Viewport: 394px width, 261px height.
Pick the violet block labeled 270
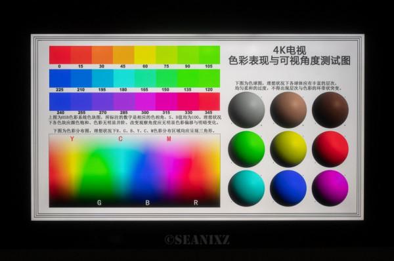pos(102,102)
